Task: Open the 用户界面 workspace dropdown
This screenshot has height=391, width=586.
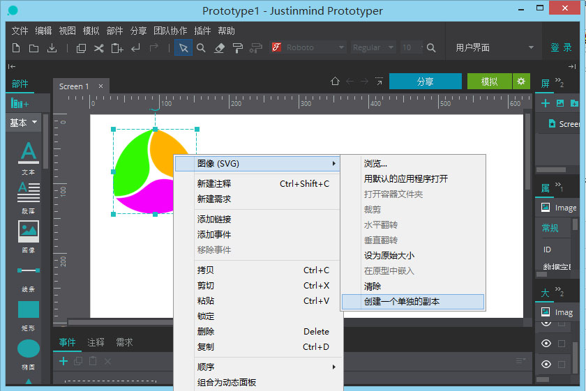Action: pyautogui.click(x=495, y=47)
